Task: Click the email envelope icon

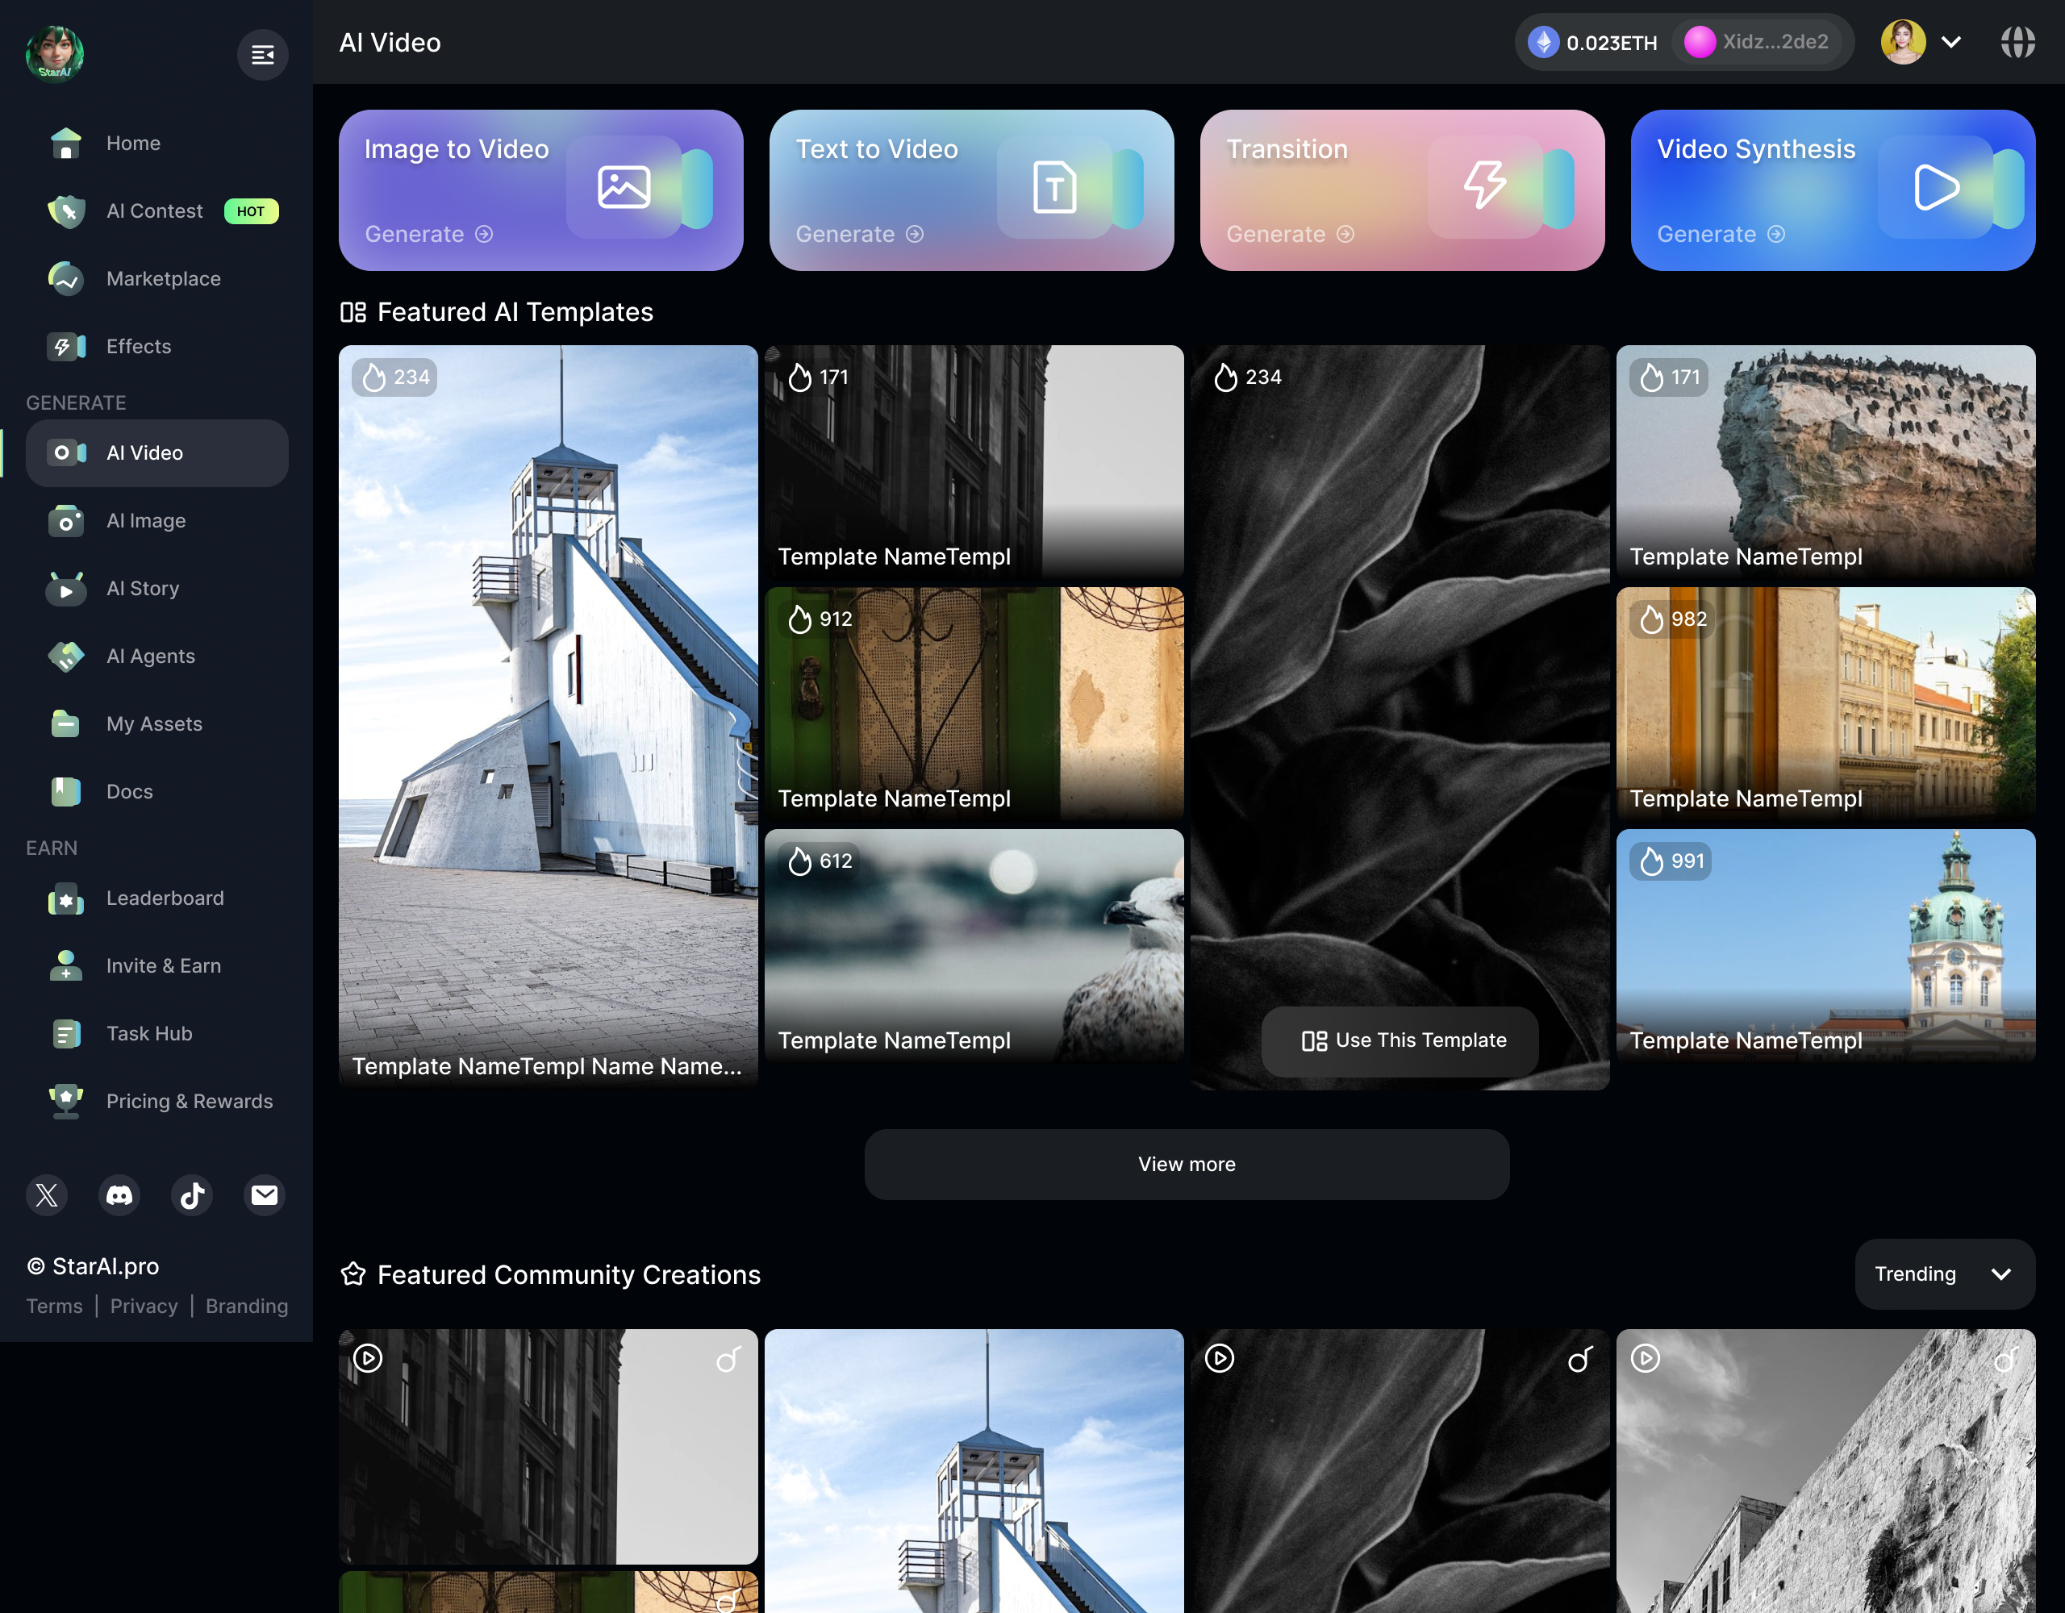Action: (x=265, y=1195)
